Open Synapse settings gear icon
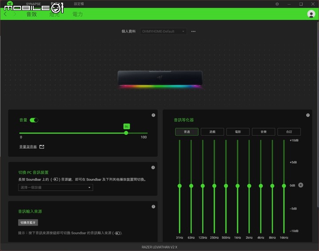The image size is (319, 251). [x=277, y=4]
